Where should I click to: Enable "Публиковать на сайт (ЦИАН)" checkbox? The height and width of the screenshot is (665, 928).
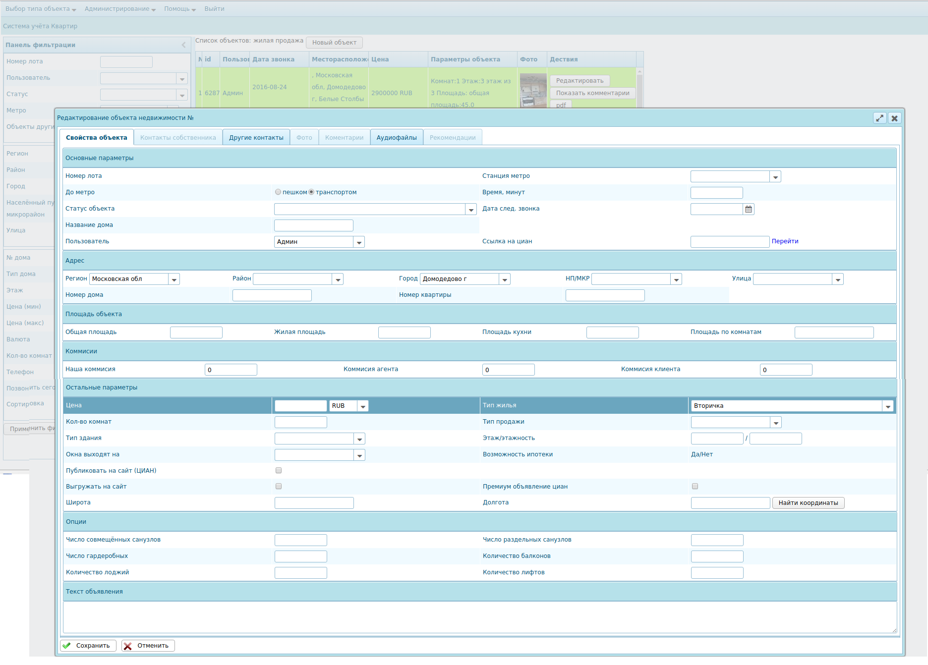click(x=279, y=471)
